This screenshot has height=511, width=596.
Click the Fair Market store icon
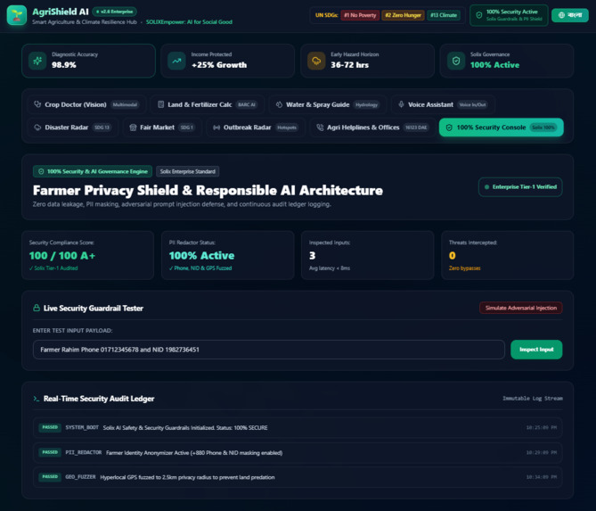coord(133,128)
